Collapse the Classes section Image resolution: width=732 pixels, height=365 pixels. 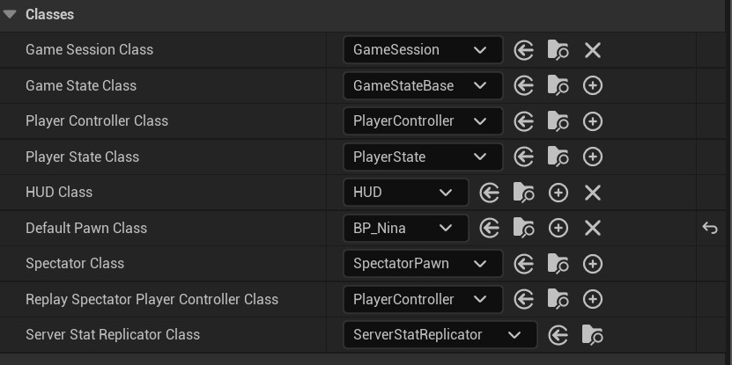click(x=10, y=14)
